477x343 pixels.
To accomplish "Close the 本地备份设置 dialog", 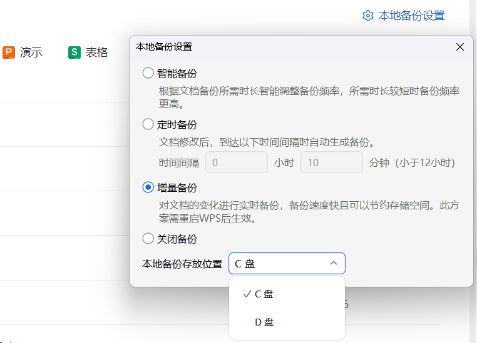I will click(460, 47).
